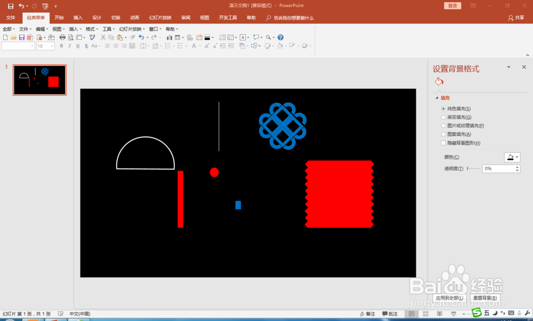Collapse the Fill (填充) section
Screen dimensions: 533x321
[x=437, y=98]
